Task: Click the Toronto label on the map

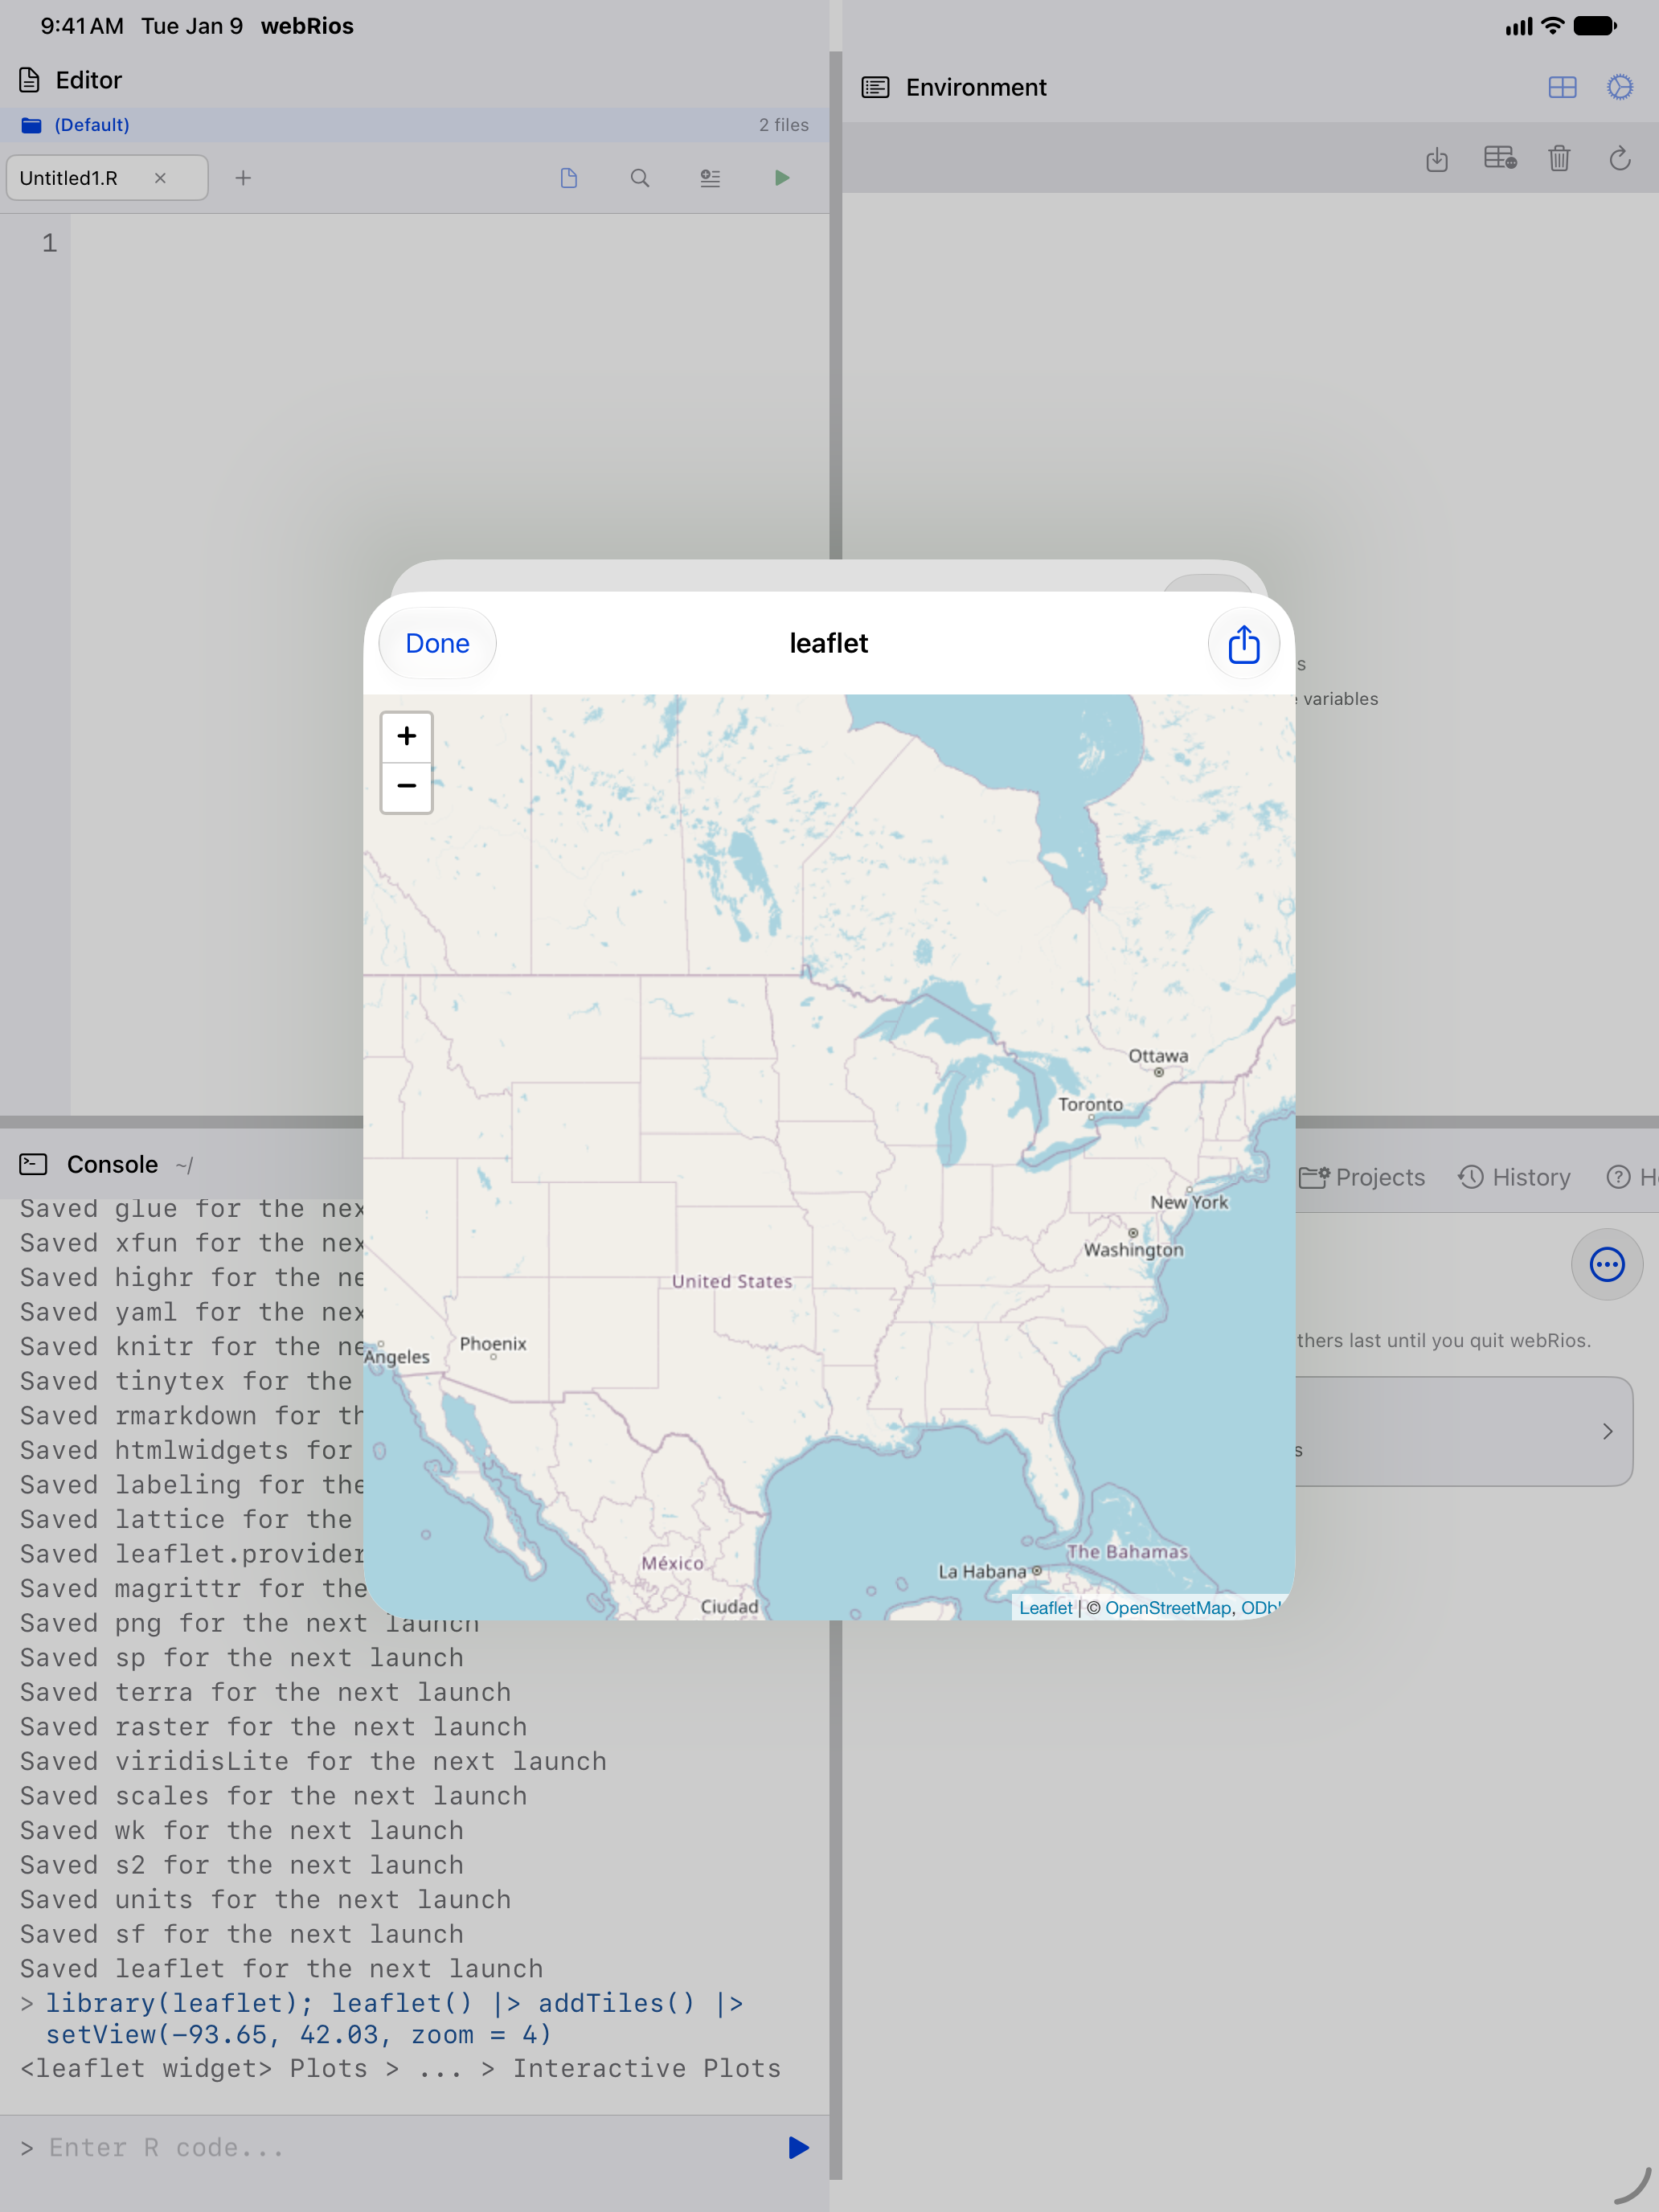Action: (x=1090, y=1104)
